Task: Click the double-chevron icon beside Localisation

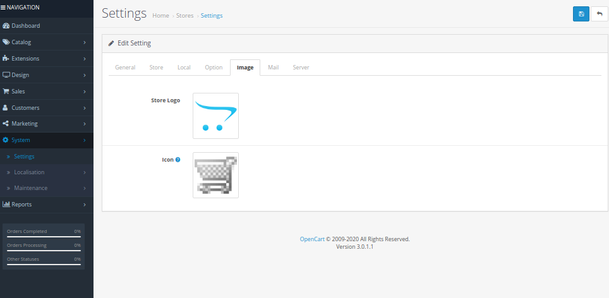Action: (9, 172)
